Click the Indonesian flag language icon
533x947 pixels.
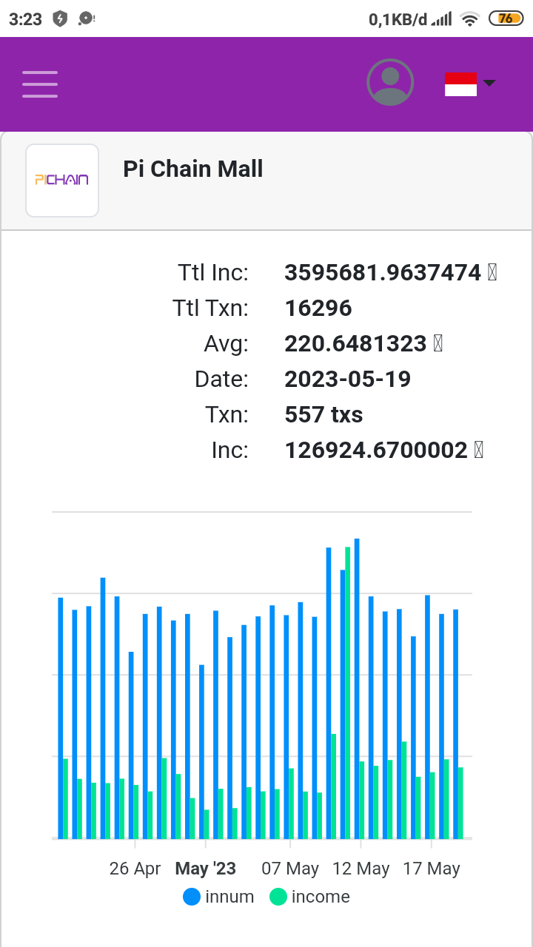[x=460, y=84]
